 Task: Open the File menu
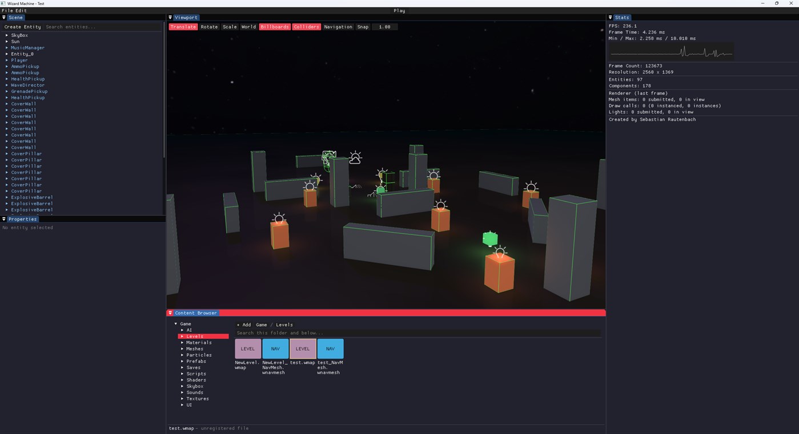point(7,11)
